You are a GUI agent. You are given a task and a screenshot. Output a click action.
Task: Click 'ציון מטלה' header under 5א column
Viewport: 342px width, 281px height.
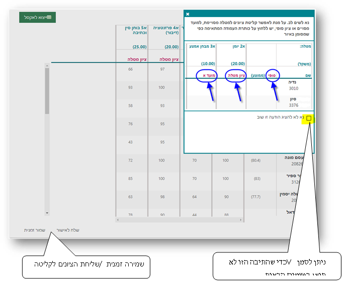[x=131, y=59]
